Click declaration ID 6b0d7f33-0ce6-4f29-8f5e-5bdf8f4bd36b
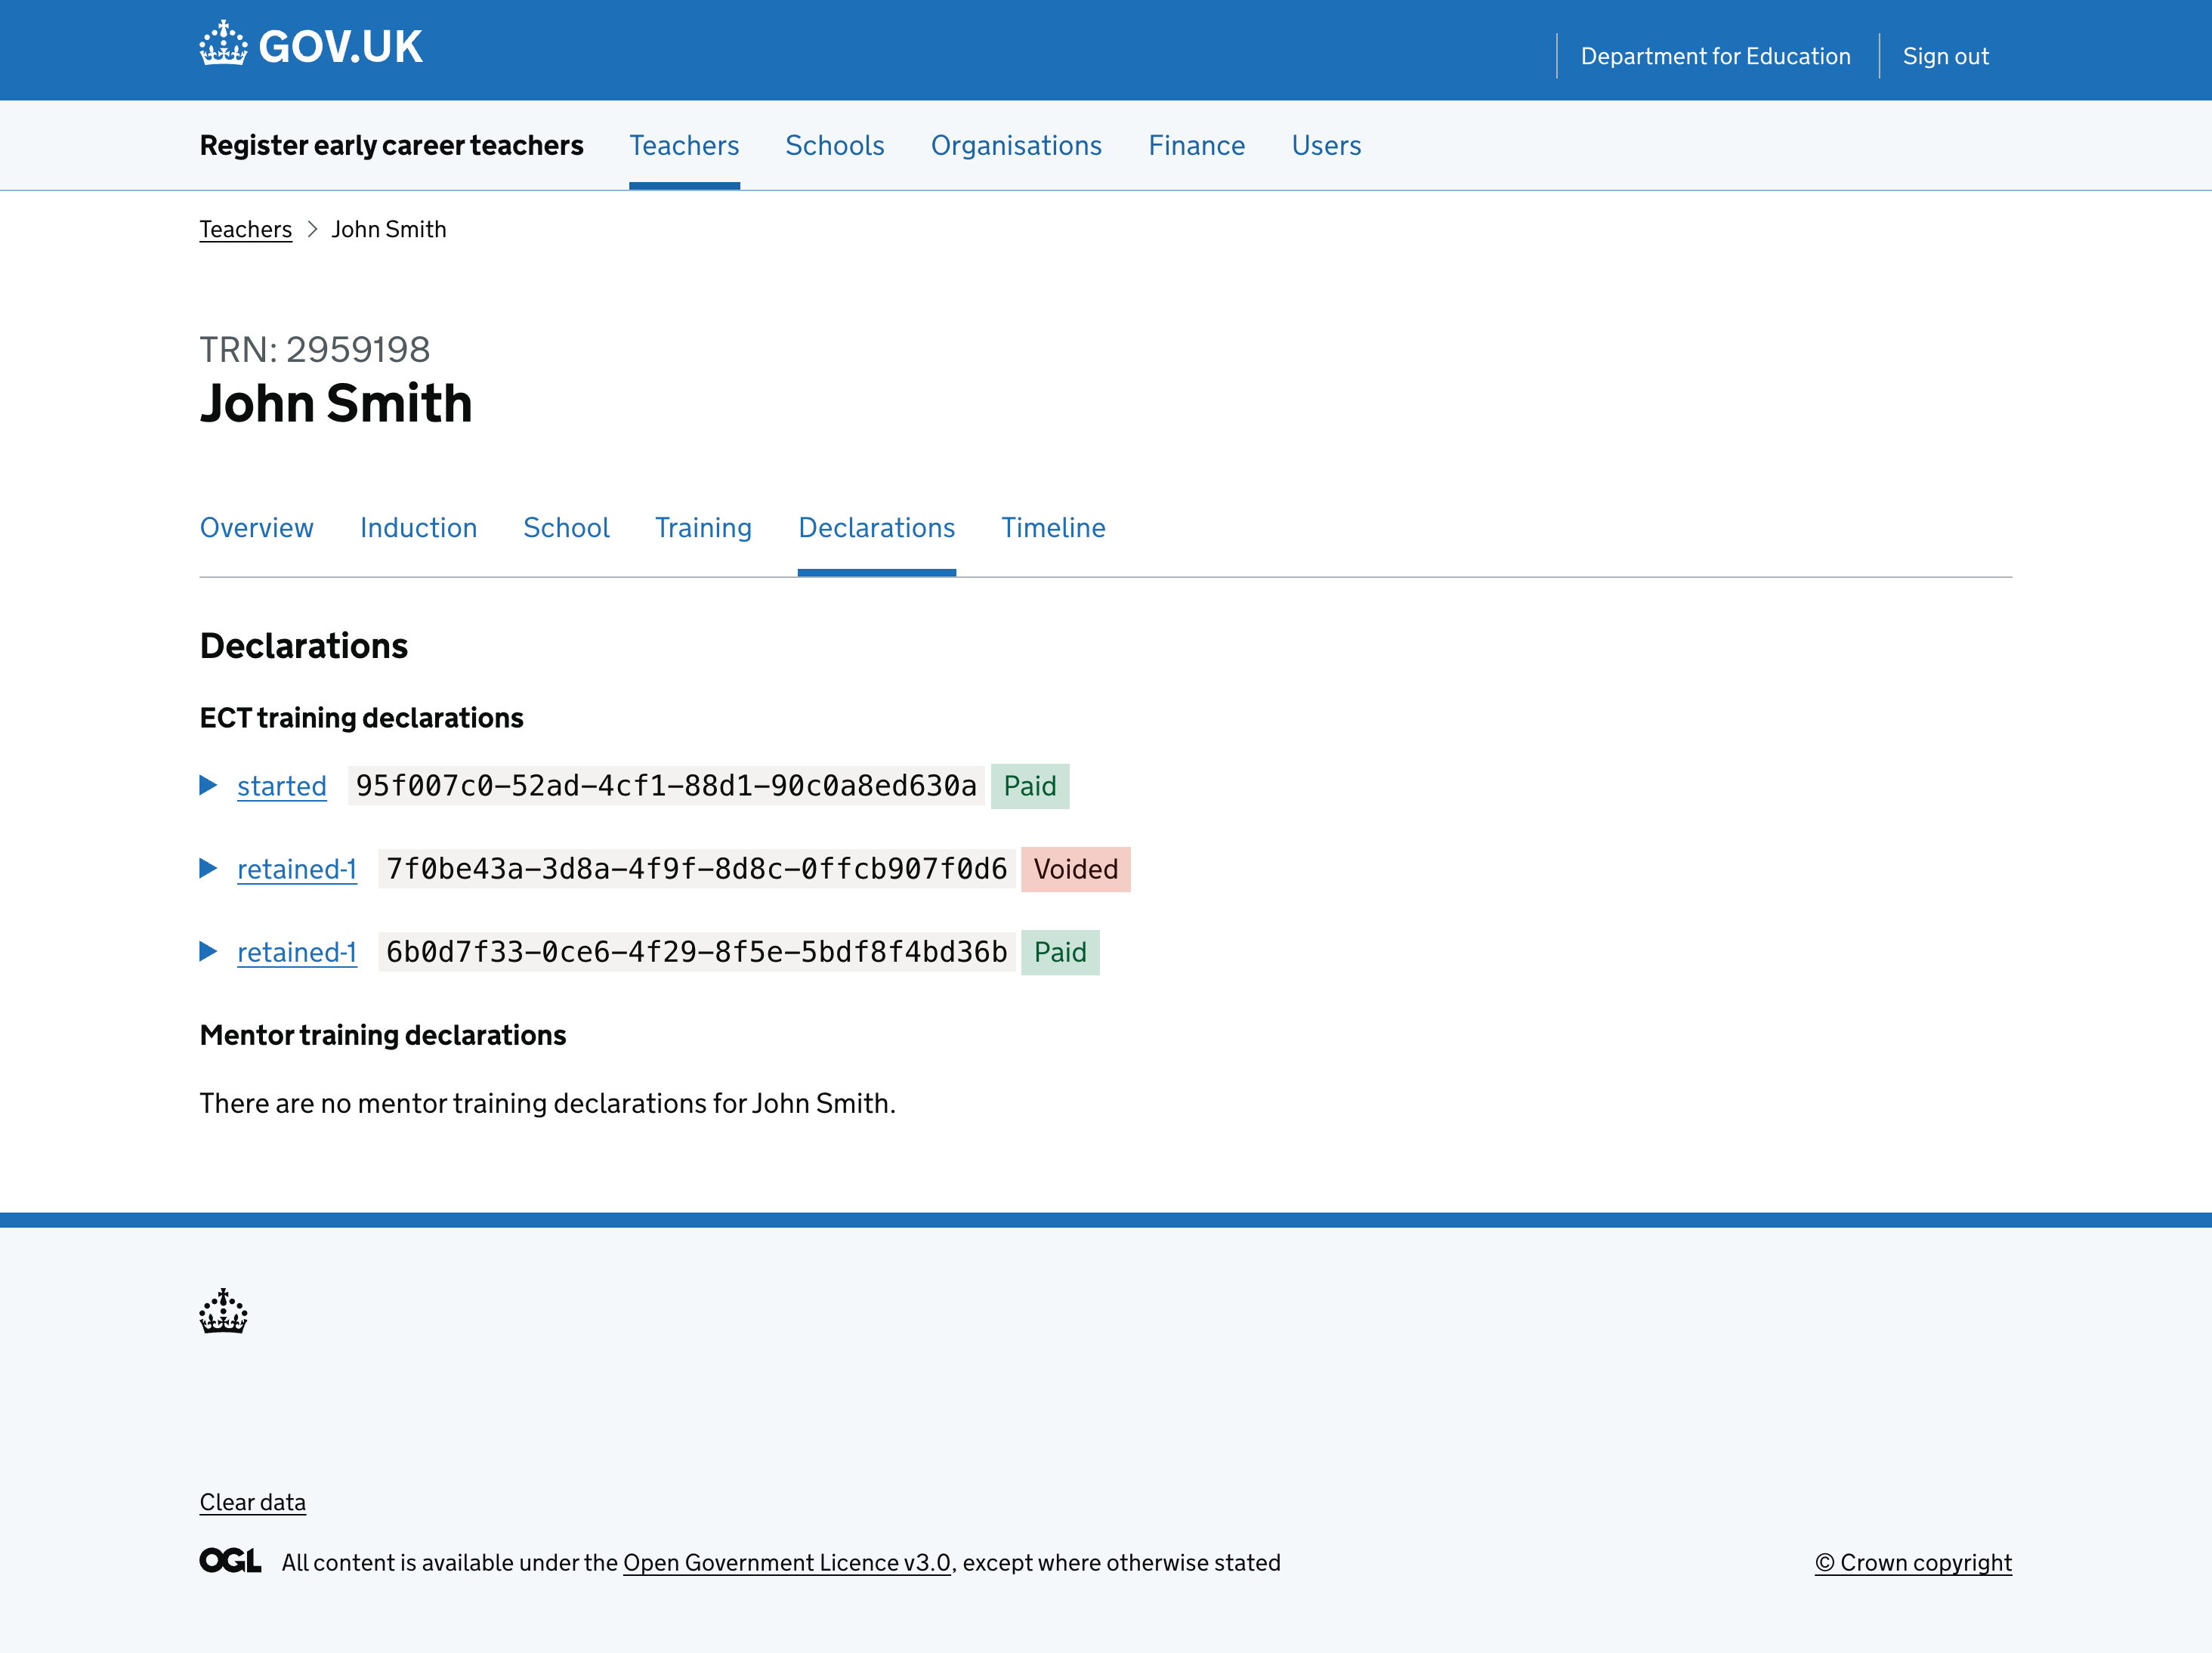 [x=696, y=952]
